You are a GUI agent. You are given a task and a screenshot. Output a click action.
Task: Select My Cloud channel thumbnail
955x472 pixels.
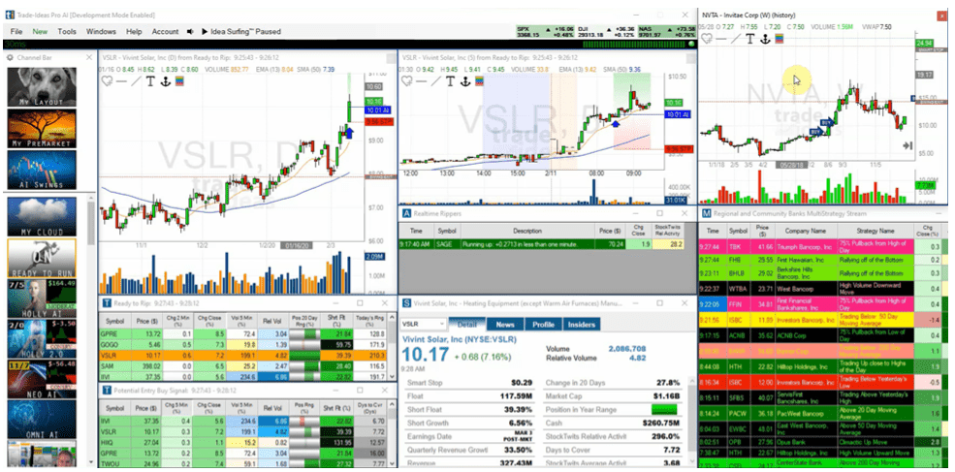42,217
